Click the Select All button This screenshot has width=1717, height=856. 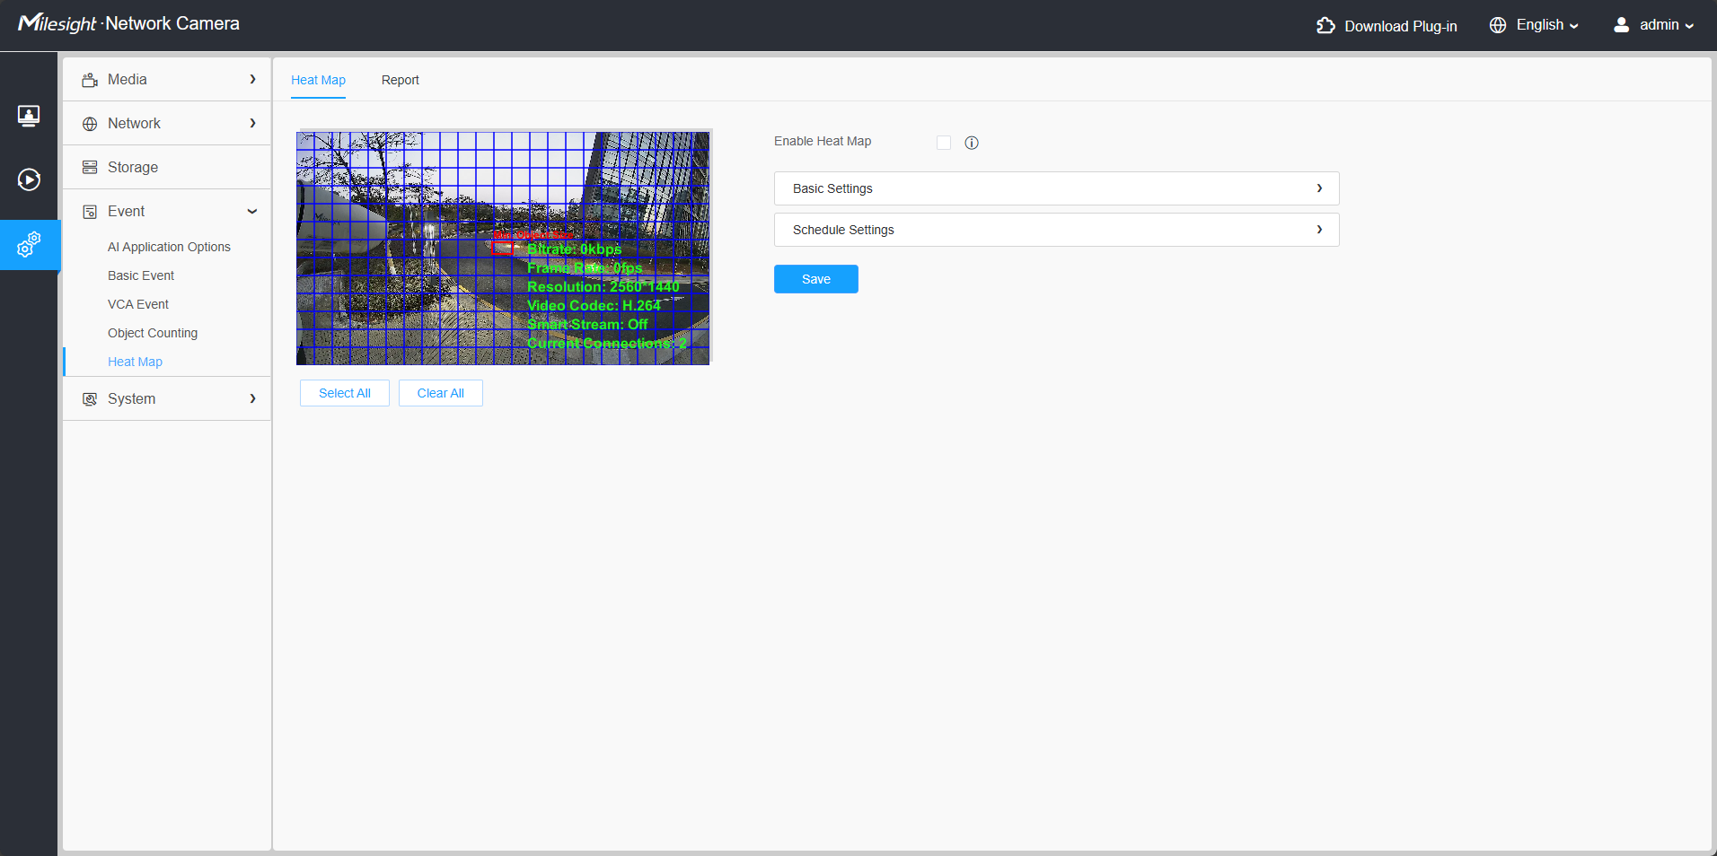[x=345, y=393]
